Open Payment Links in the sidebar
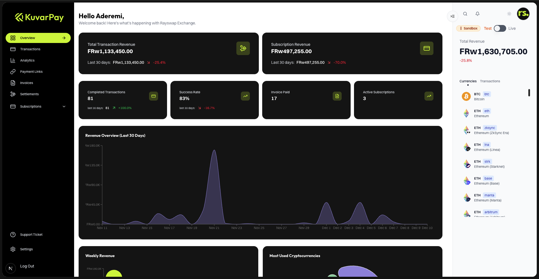539x279 pixels. [31, 72]
